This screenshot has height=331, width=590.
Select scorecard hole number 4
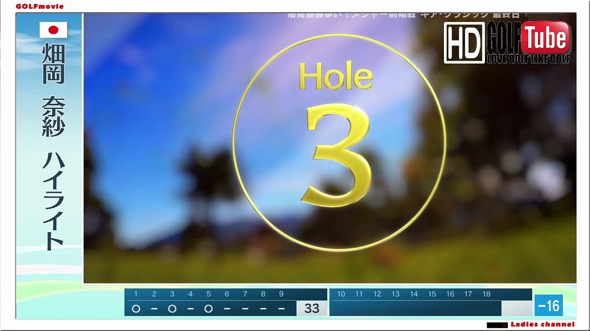[x=190, y=294]
